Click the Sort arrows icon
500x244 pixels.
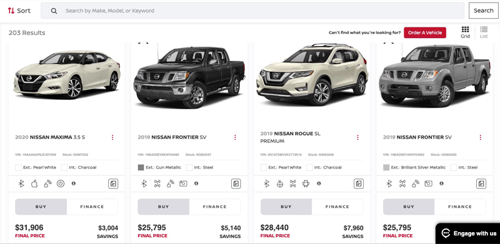pyautogui.click(x=11, y=11)
